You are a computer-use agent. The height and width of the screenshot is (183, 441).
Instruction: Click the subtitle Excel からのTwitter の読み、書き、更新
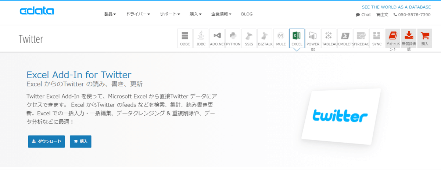(85, 84)
